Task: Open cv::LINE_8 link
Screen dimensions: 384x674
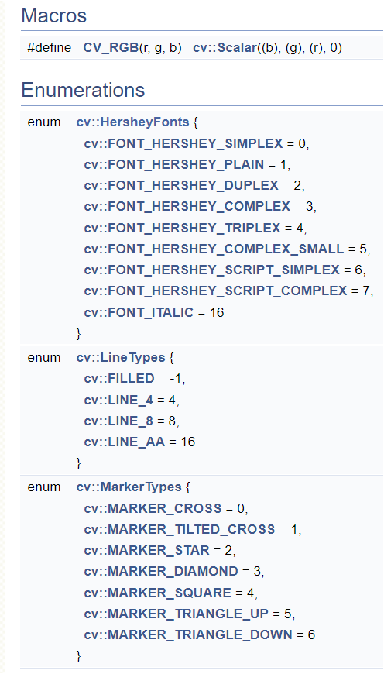Action: tap(118, 421)
